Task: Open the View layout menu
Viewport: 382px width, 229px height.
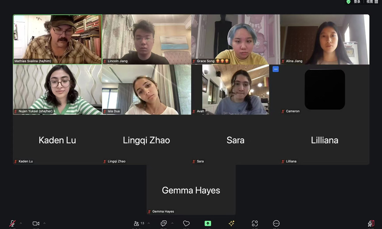Action: pyautogui.click(x=372, y=2)
